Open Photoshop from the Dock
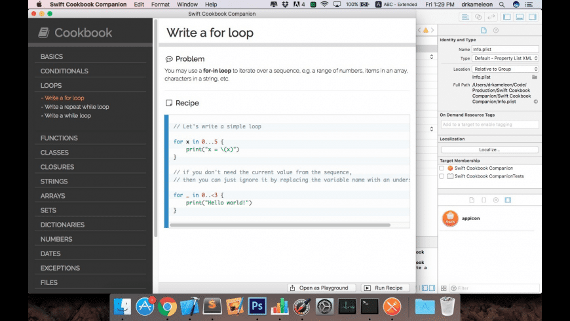570x321 pixels. pyautogui.click(x=257, y=306)
